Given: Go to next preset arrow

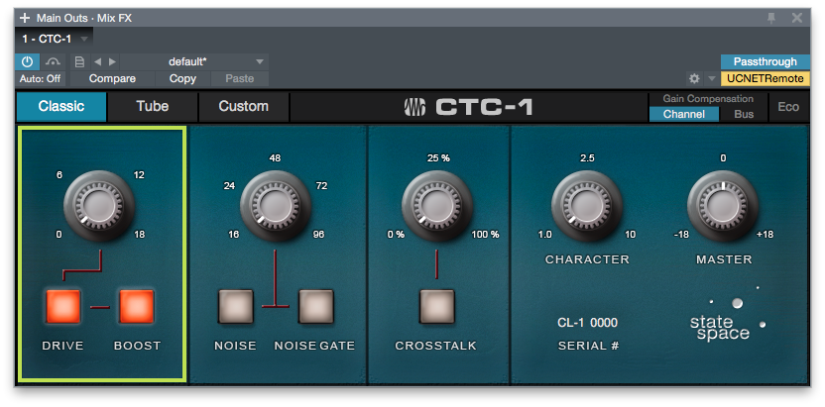Looking at the screenshot, I should 112,62.
